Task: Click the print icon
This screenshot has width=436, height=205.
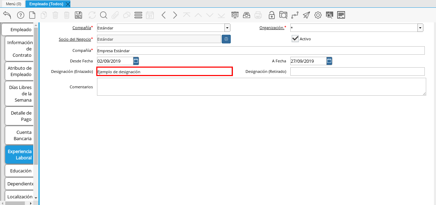Action: point(258,15)
